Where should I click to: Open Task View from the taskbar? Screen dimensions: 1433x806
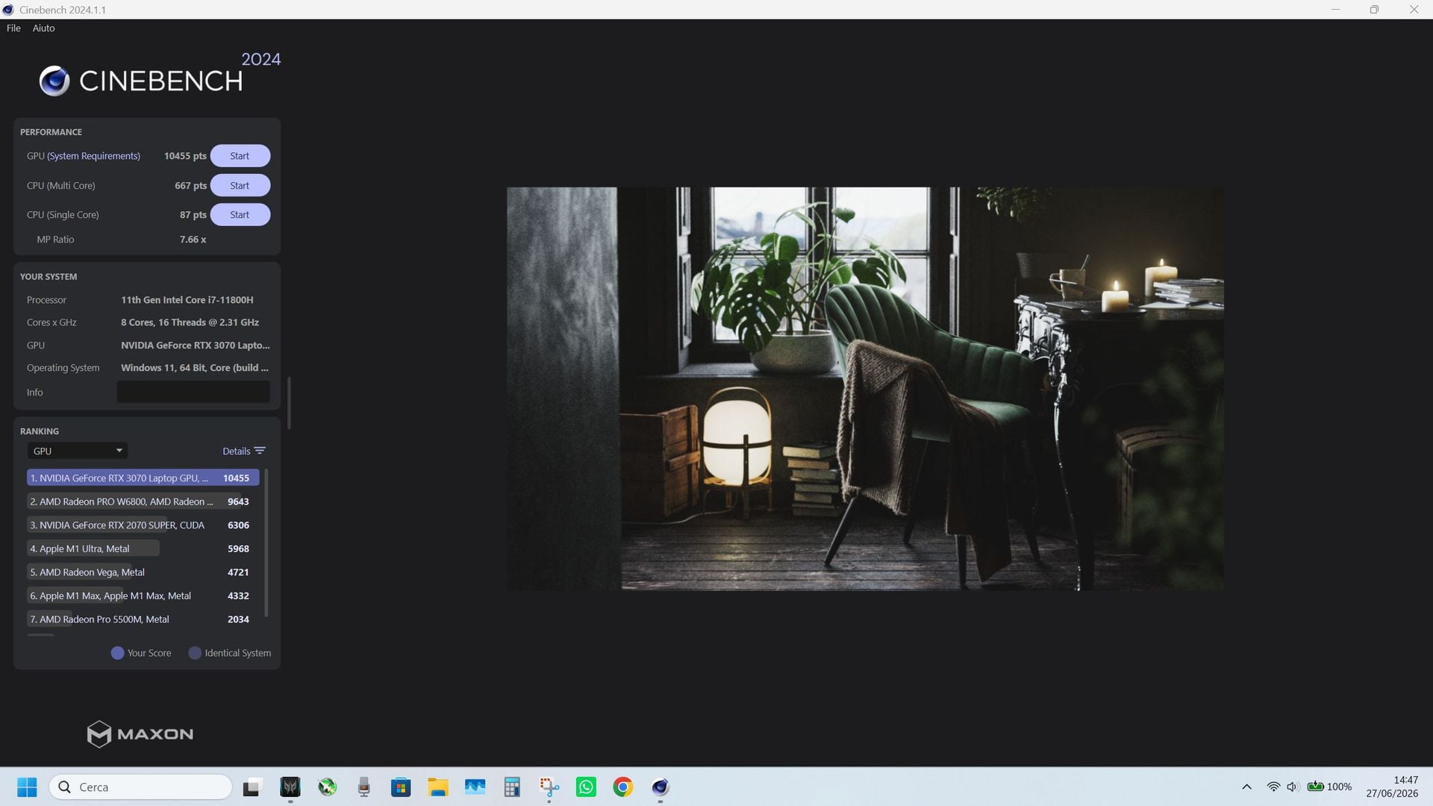tap(252, 787)
